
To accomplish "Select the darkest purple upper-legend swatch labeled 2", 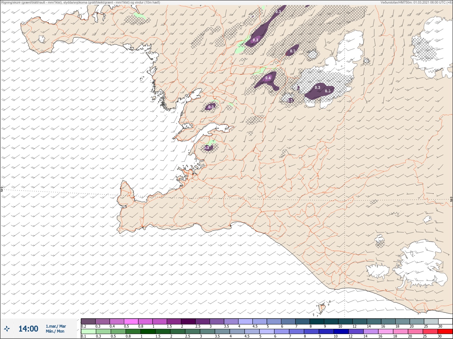I will click(189, 321).
